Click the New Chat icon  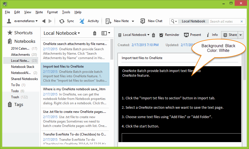click(143, 21)
